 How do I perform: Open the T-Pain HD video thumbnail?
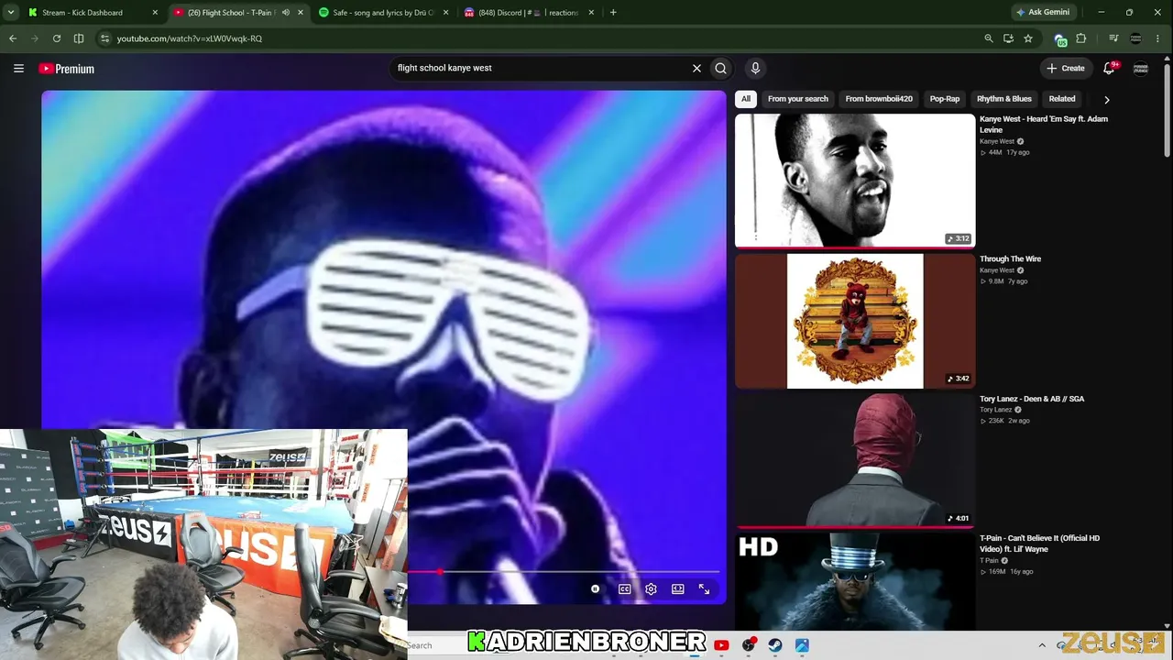tap(855, 582)
